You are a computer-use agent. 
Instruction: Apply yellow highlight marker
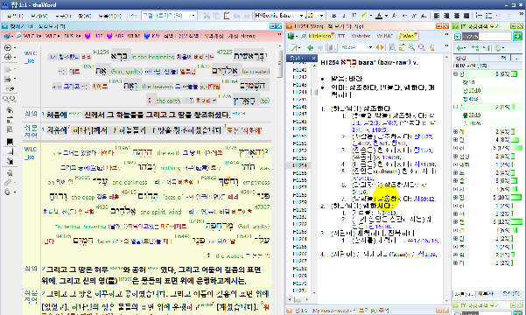364,16
